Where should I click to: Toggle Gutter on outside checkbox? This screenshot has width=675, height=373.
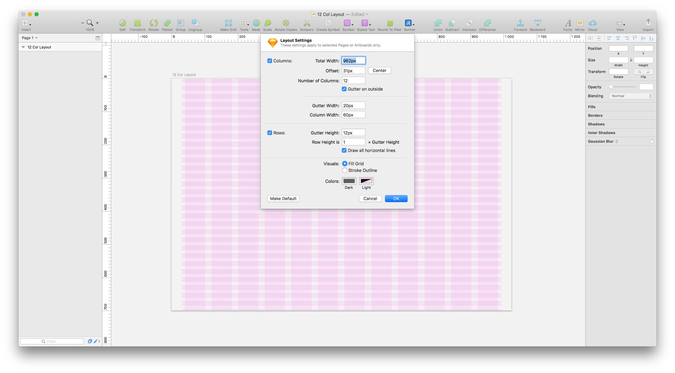tap(344, 89)
